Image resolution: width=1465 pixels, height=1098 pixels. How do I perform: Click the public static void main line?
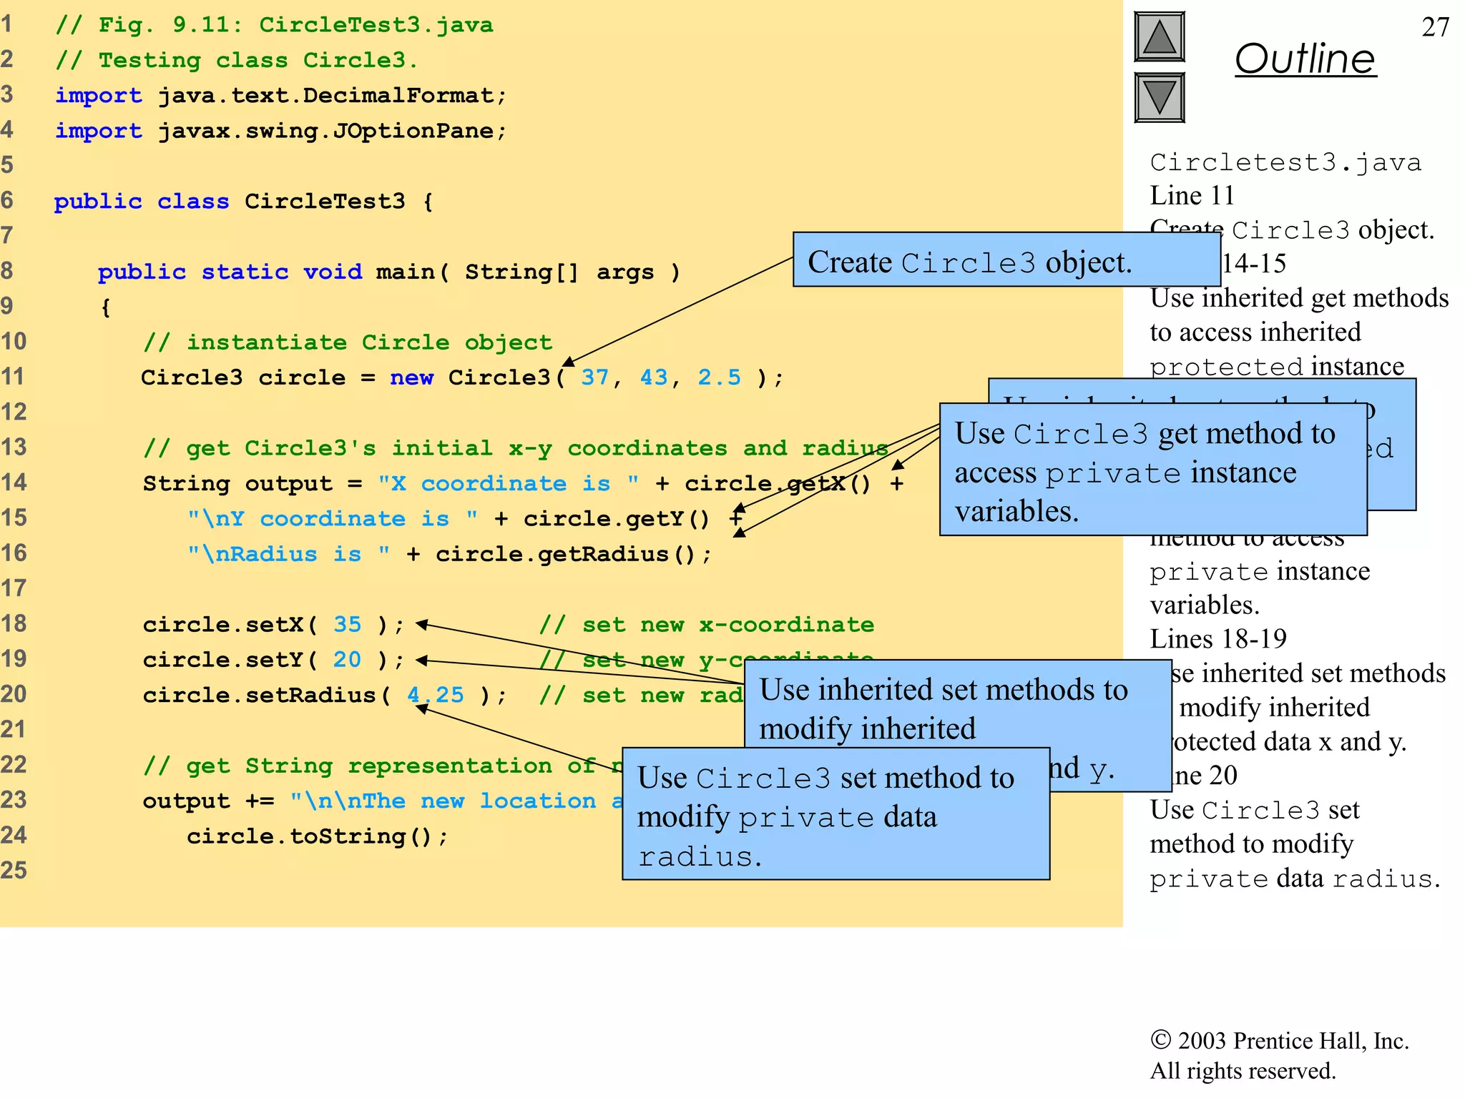tap(388, 272)
